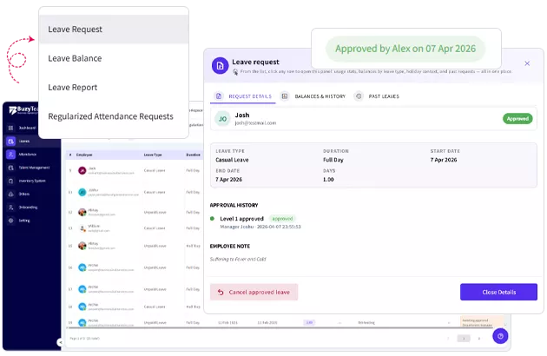
Task: Click the green Approved status badge
Action: click(517, 119)
